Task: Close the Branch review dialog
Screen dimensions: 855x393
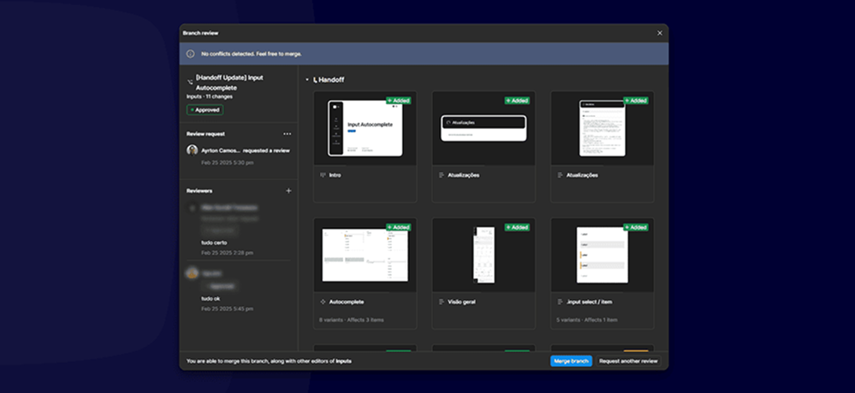Action: pos(659,33)
